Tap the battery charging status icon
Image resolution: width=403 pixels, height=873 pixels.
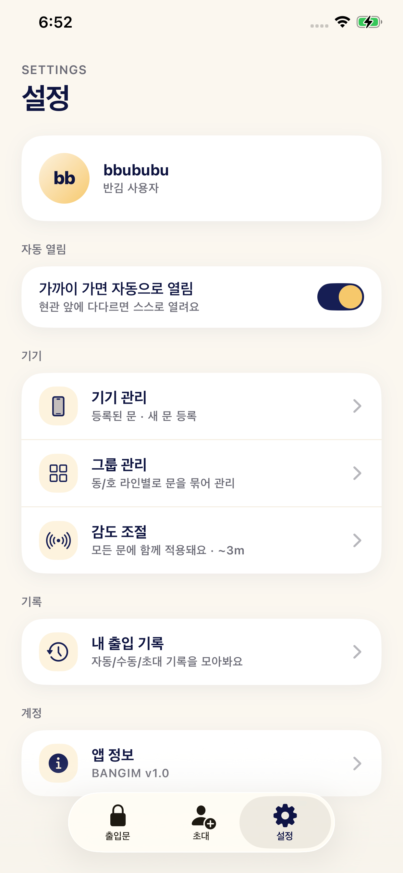click(369, 22)
